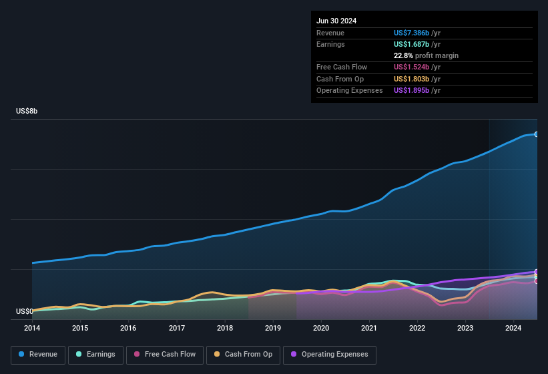This screenshot has width=548, height=374.
Task: Click the Earnings label in the tooltip
Action: [330, 44]
